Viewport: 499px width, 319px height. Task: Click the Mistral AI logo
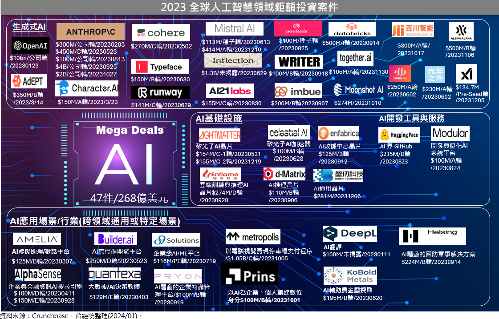[235, 28]
